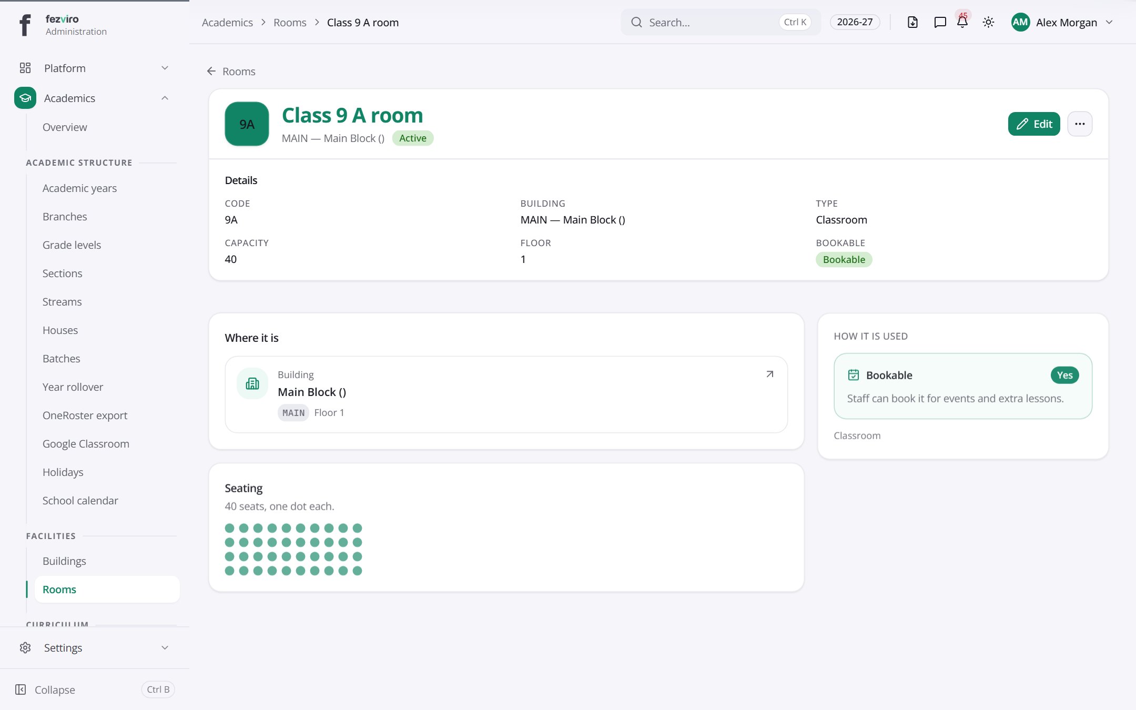This screenshot has width=1136, height=710.
Task: Click the Edit button
Action: tap(1034, 124)
